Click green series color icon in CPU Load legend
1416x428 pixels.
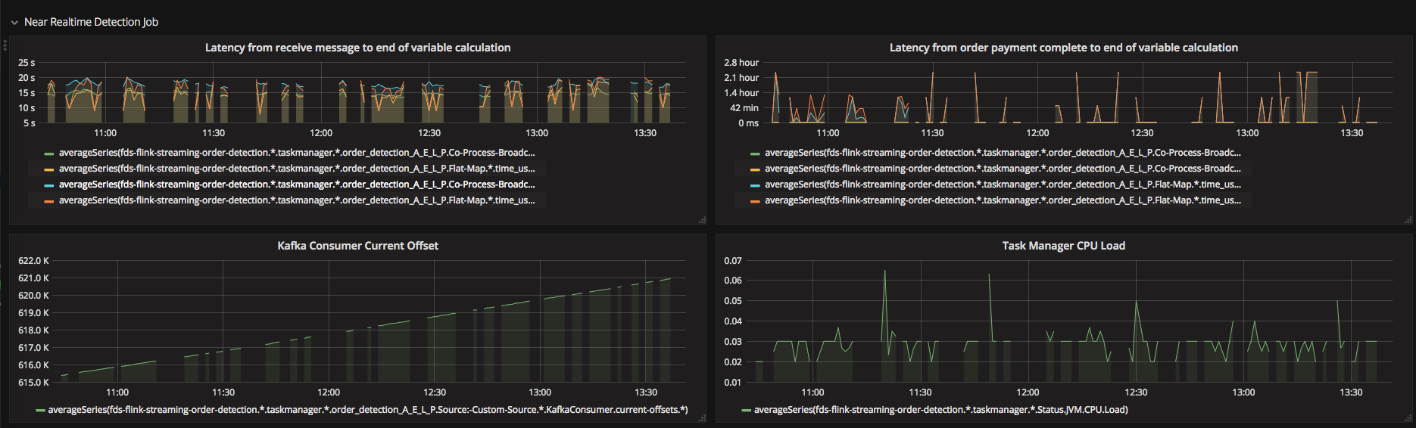click(746, 411)
